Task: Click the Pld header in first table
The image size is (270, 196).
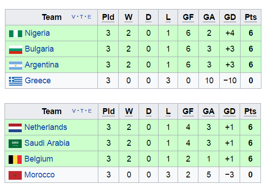Action: [x=108, y=17]
